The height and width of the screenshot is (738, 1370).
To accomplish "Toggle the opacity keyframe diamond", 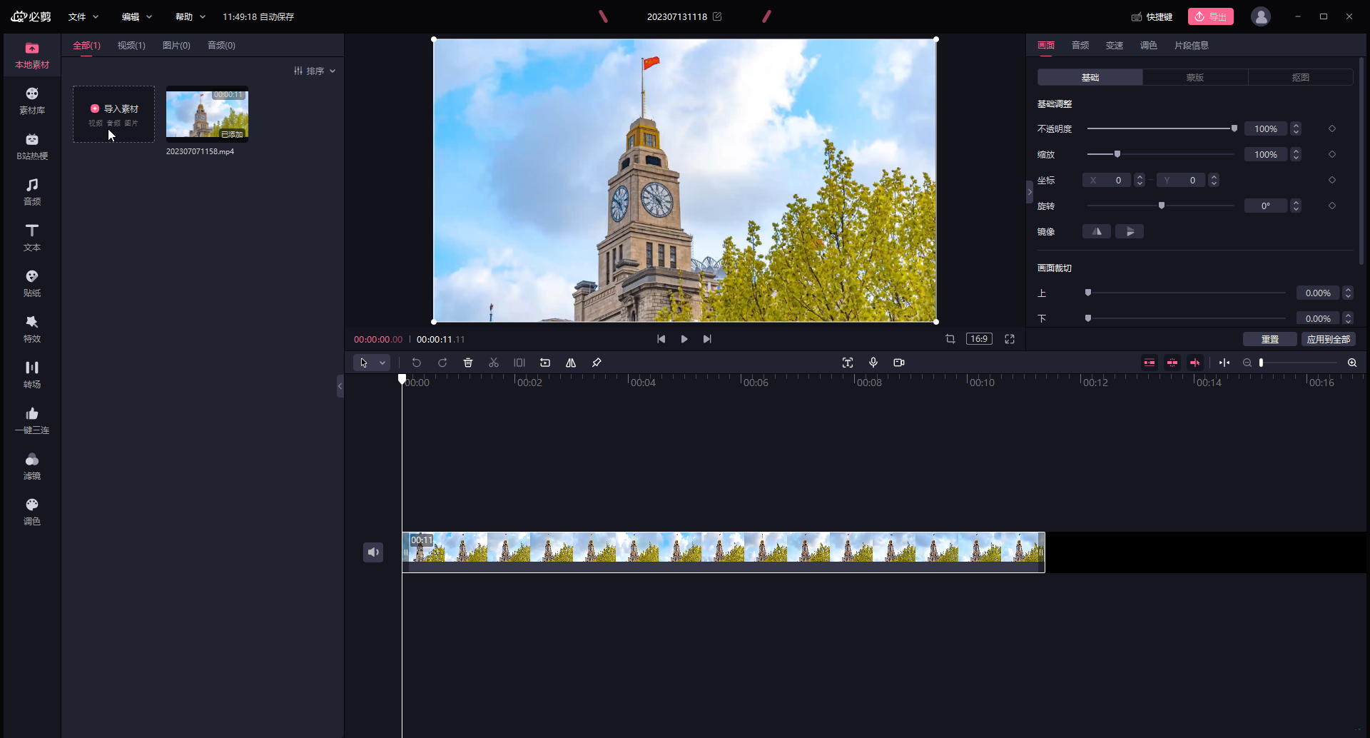I will pyautogui.click(x=1332, y=128).
